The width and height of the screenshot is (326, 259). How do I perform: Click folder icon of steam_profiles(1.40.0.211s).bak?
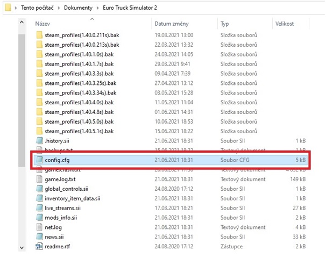click(39, 35)
